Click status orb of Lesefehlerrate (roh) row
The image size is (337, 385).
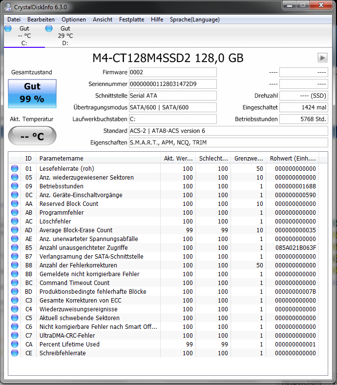point(15,168)
